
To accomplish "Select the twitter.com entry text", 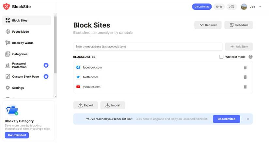I will tap(90, 77).
